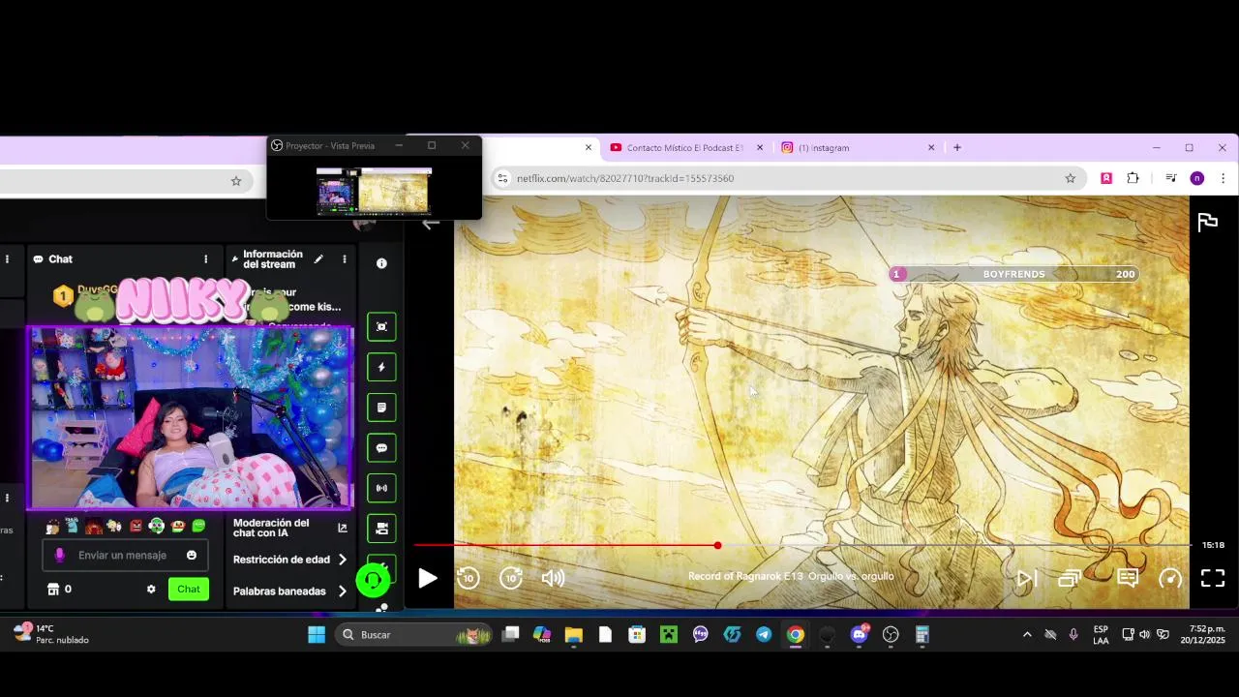View site information for netflix.com
Screen dimensions: 1239x697
501,178
